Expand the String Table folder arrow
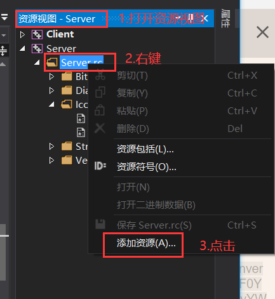Image resolution: width=275 pixels, height=299 pixels. coord(51,146)
